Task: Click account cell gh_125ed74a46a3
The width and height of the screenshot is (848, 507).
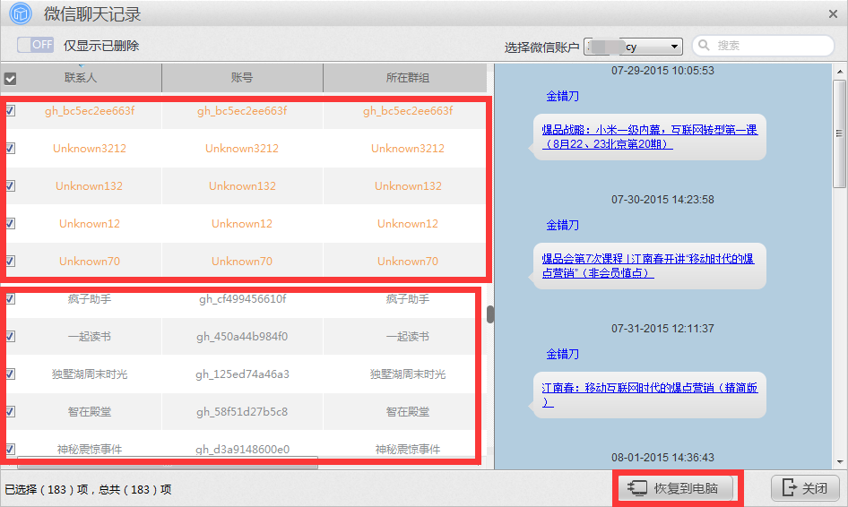Action: (x=242, y=374)
